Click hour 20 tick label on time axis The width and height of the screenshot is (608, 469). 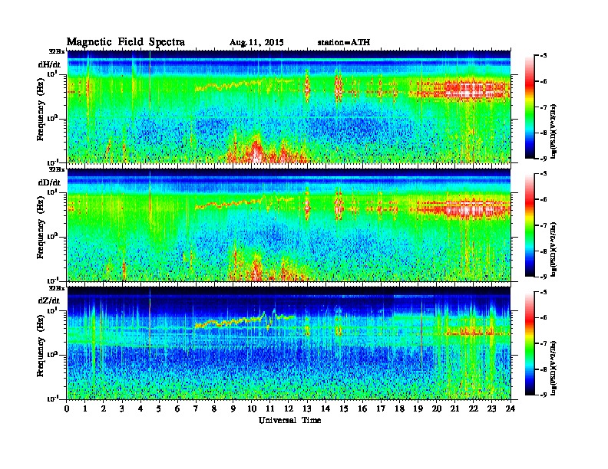pyautogui.click(x=436, y=408)
